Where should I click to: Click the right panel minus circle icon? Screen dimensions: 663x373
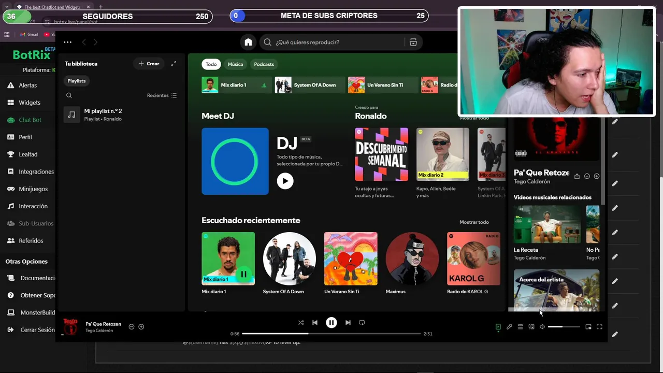[587, 176]
